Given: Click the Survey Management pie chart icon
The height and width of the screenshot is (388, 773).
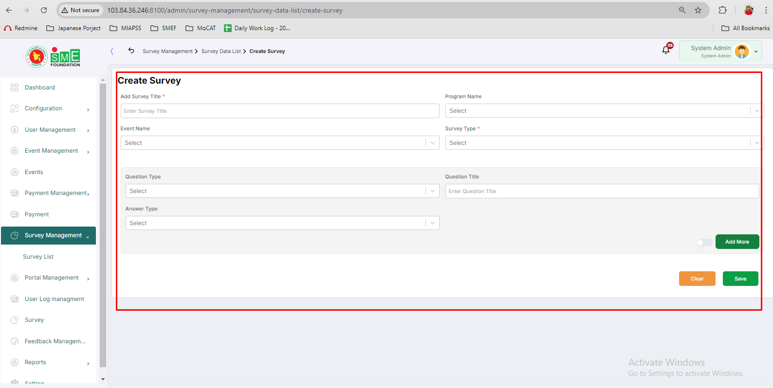Looking at the screenshot, I should tap(15, 235).
